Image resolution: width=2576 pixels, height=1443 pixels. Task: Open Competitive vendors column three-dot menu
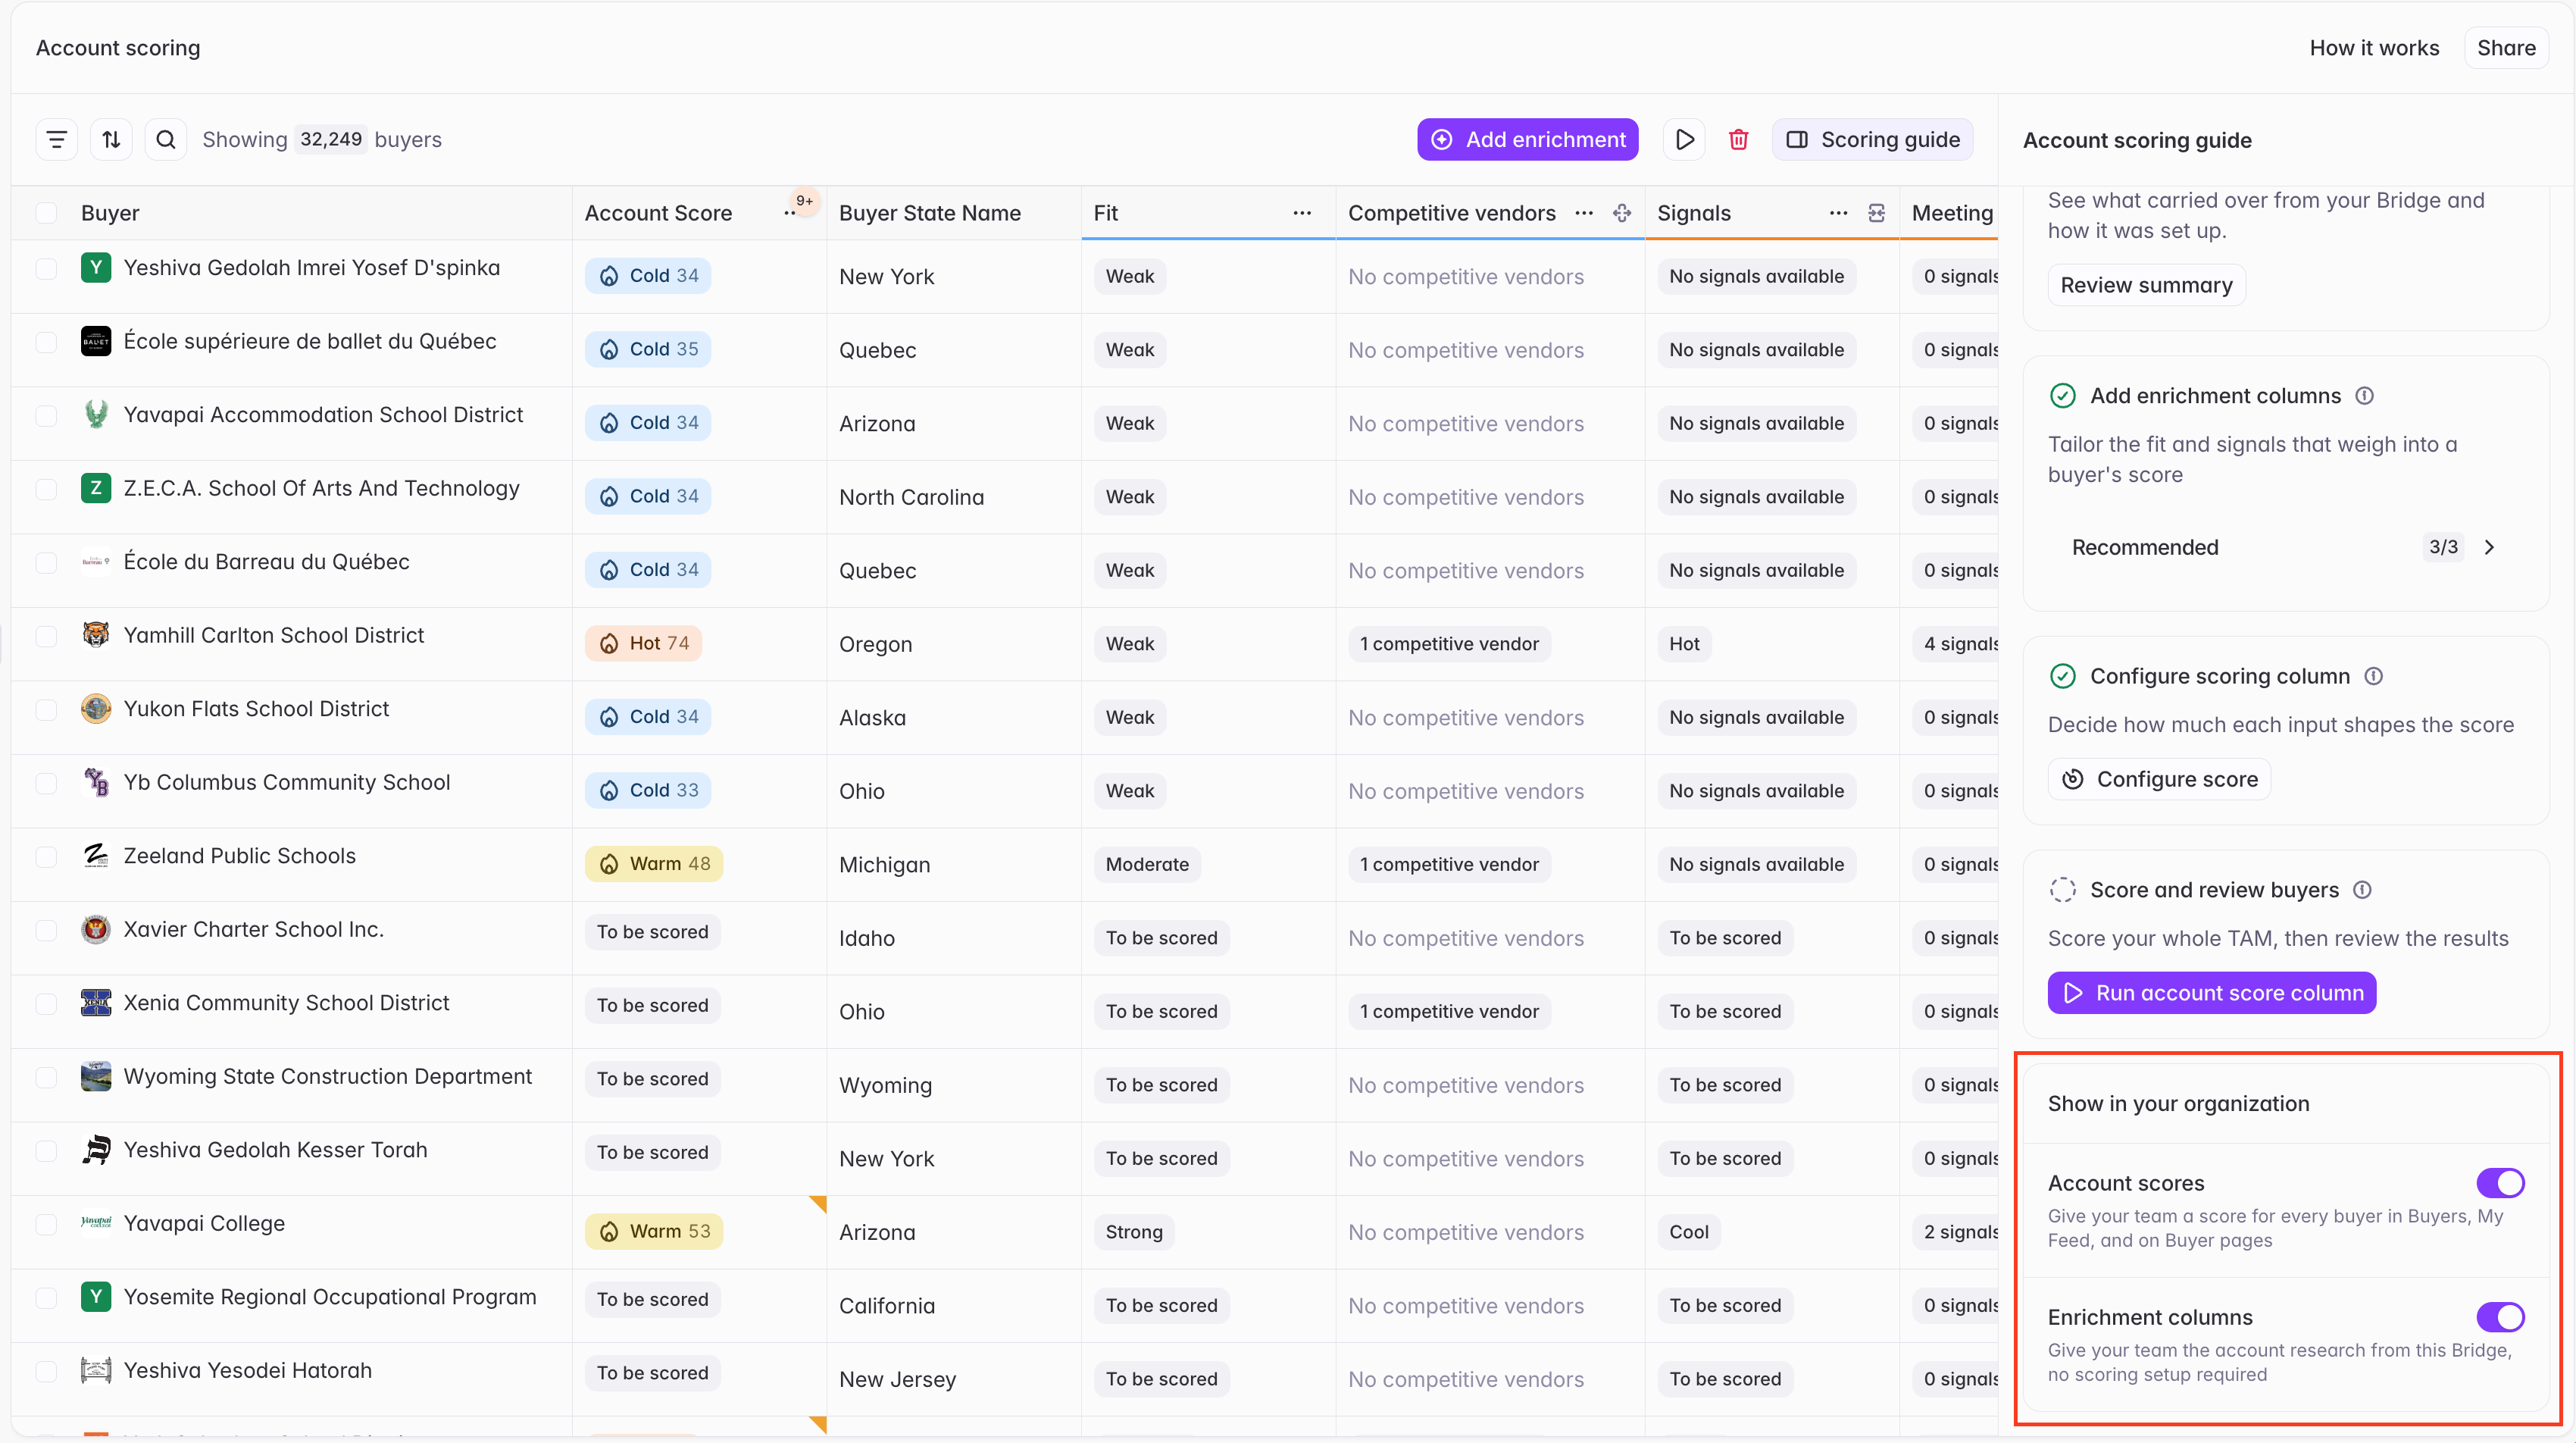tap(1584, 213)
